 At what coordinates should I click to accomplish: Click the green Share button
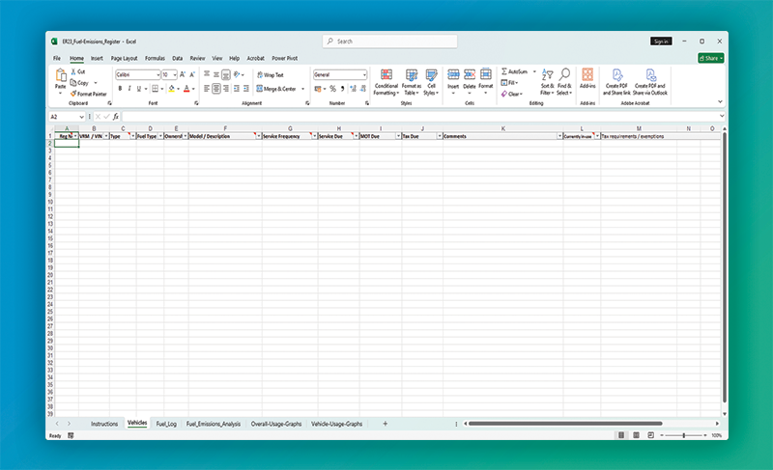pyautogui.click(x=711, y=58)
